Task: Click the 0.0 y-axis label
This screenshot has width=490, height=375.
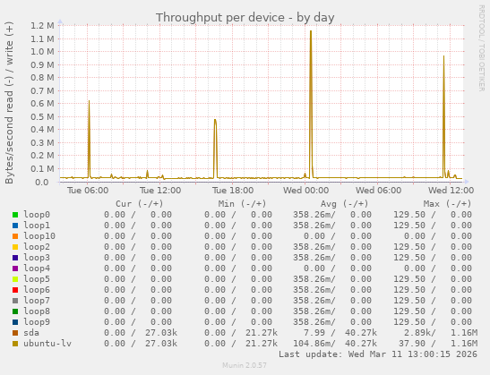Action: [x=41, y=182]
